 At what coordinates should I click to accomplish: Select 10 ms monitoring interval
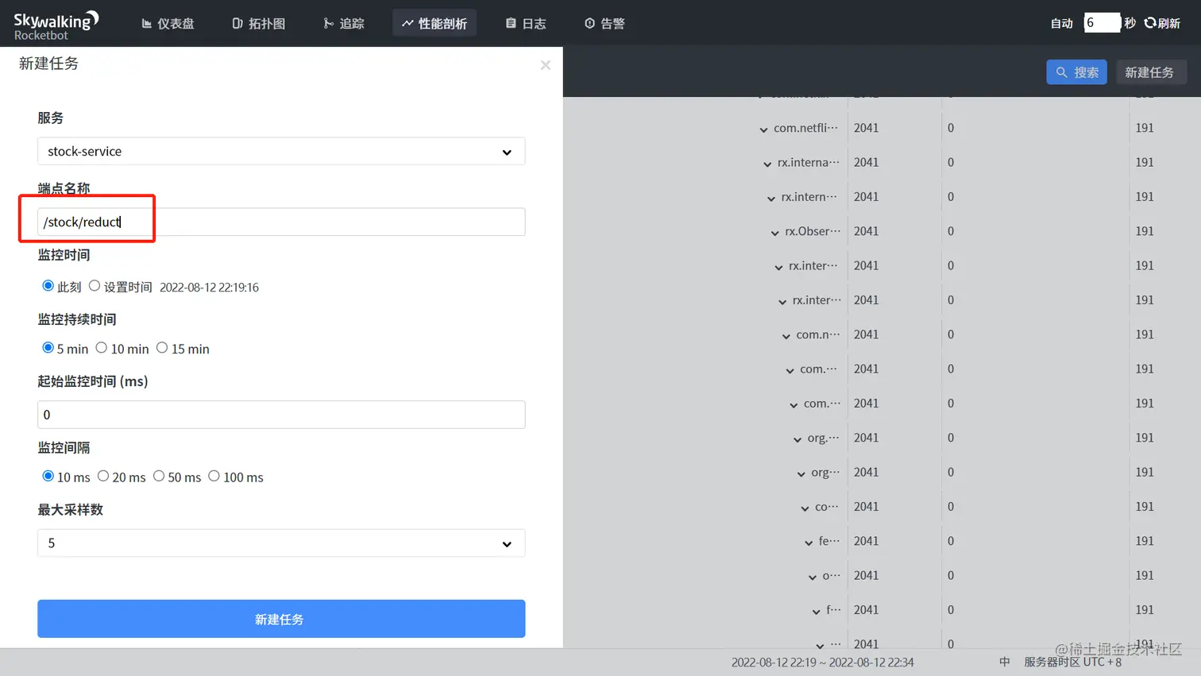(48, 476)
